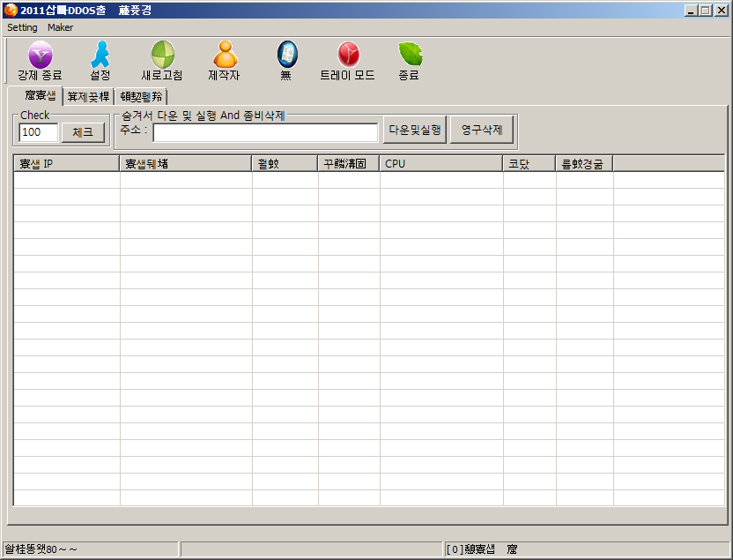This screenshot has width=733, height=560.
Task: Switch to 트레이 모드 using red icon
Action: [348, 56]
